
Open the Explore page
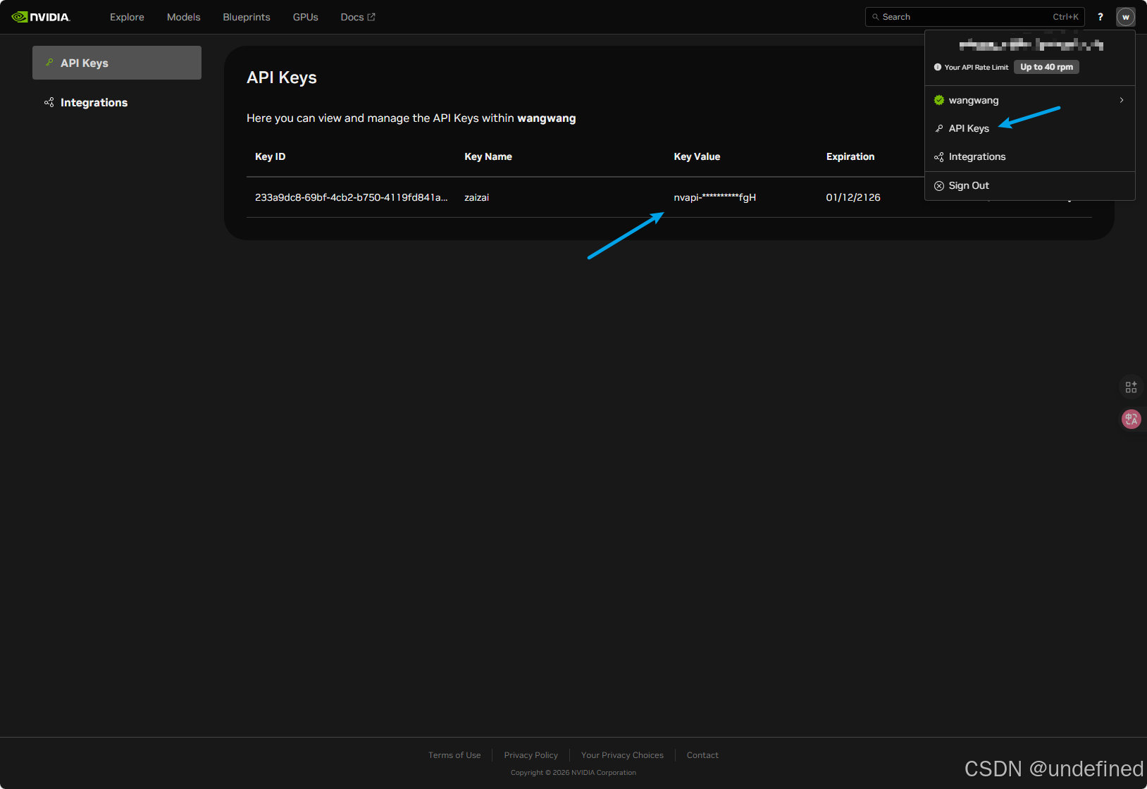click(x=127, y=17)
